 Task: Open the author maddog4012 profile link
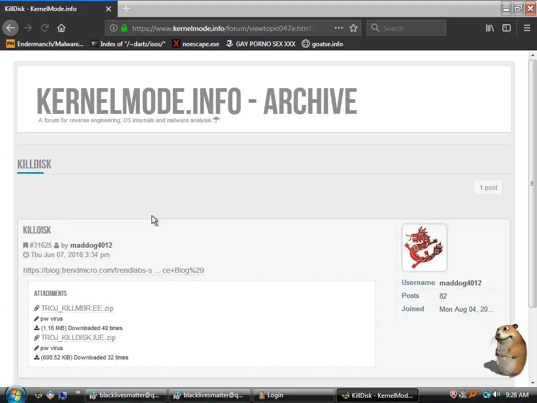click(91, 246)
